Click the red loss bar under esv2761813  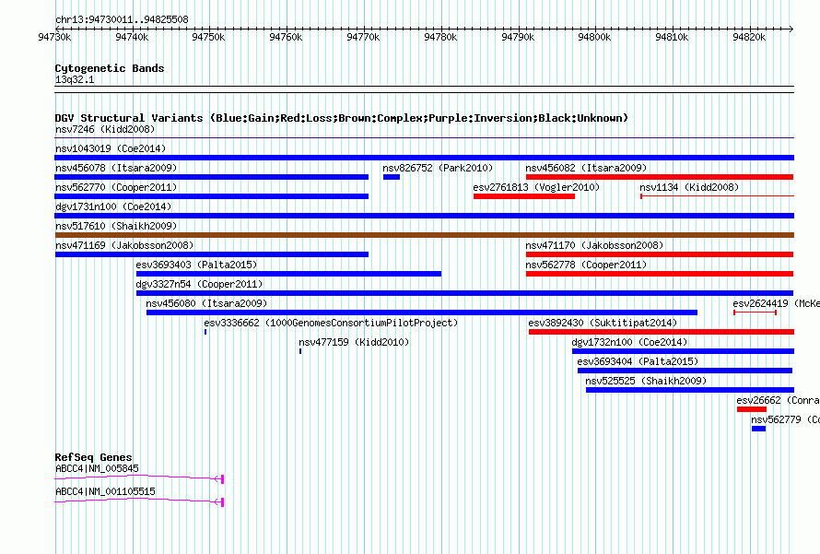click(524, 196)
